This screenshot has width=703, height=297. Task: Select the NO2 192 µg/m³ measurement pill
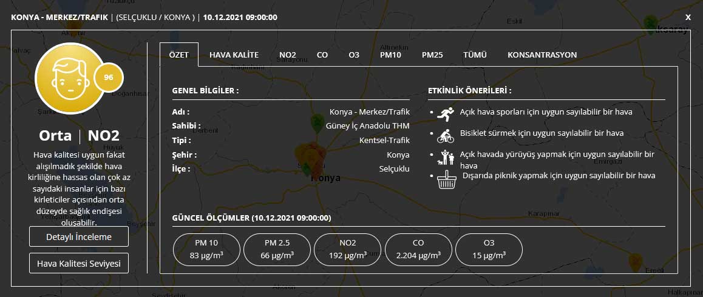[348, 249]
